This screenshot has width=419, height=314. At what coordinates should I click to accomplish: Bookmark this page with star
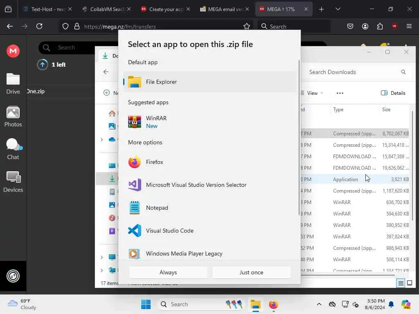[x=246, y=26]
